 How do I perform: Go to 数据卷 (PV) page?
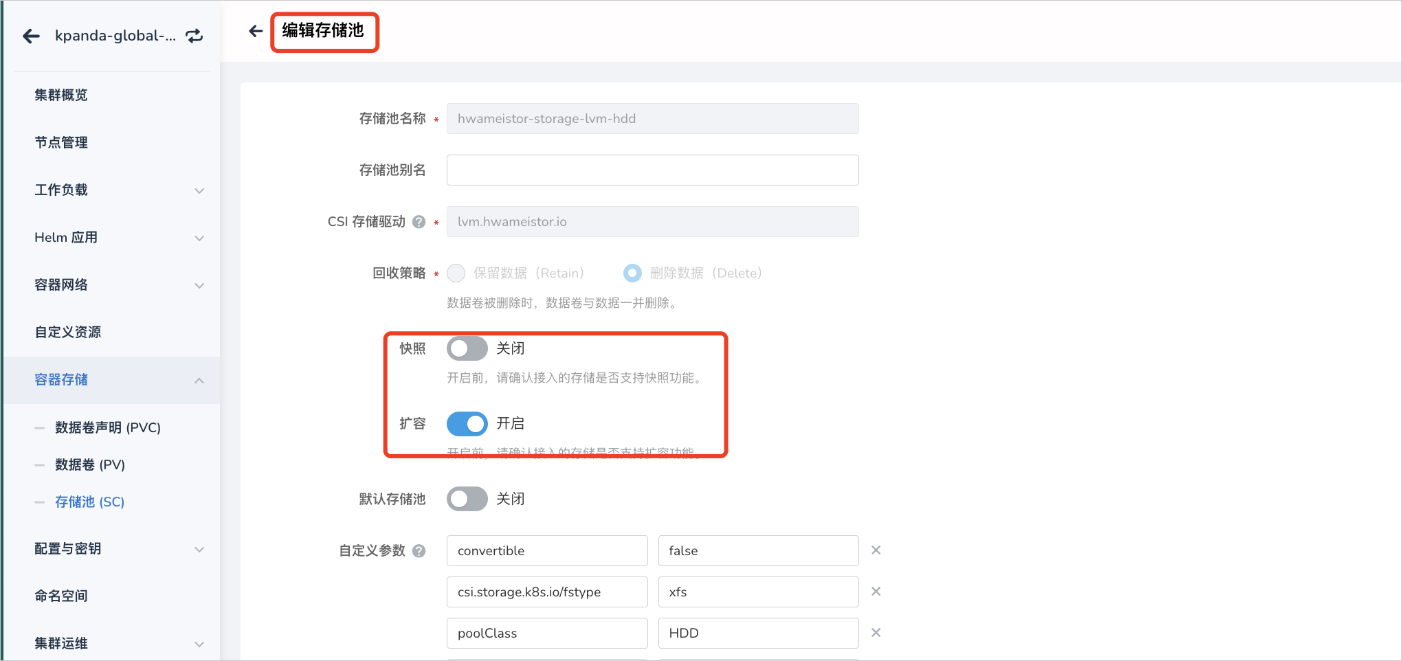90,464
